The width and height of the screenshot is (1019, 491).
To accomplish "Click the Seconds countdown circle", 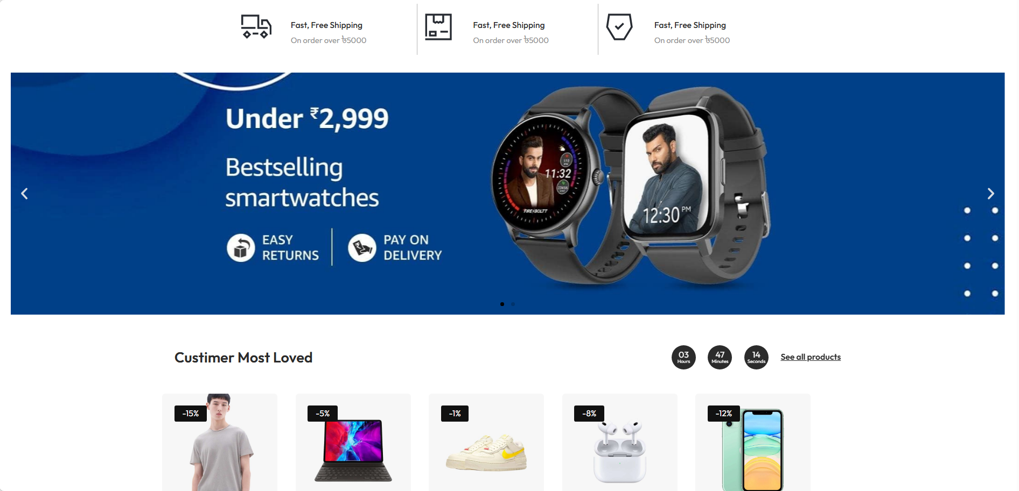I will 756,357.
